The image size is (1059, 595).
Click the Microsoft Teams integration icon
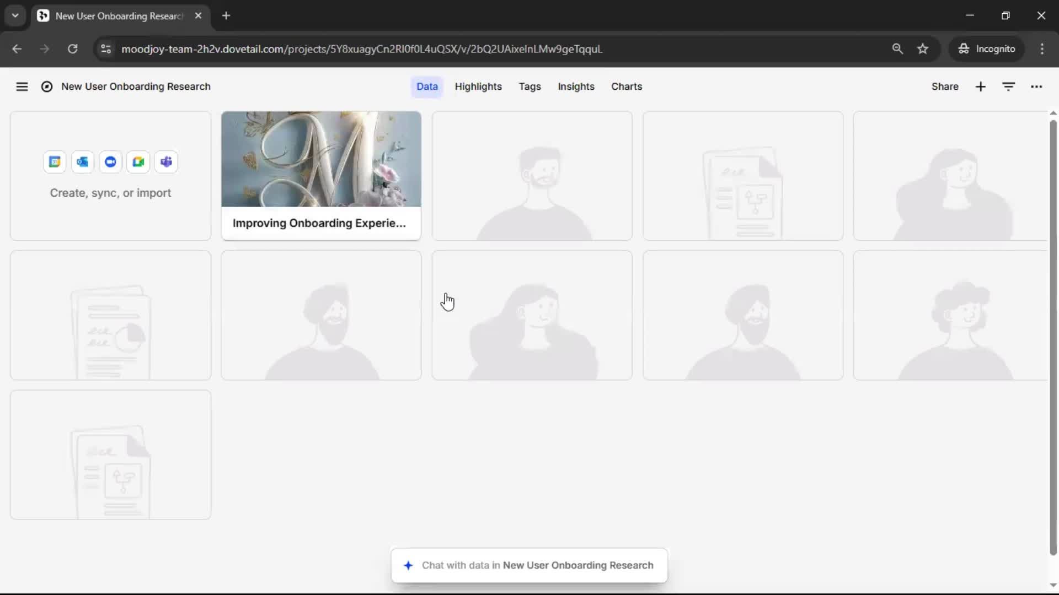166,162
